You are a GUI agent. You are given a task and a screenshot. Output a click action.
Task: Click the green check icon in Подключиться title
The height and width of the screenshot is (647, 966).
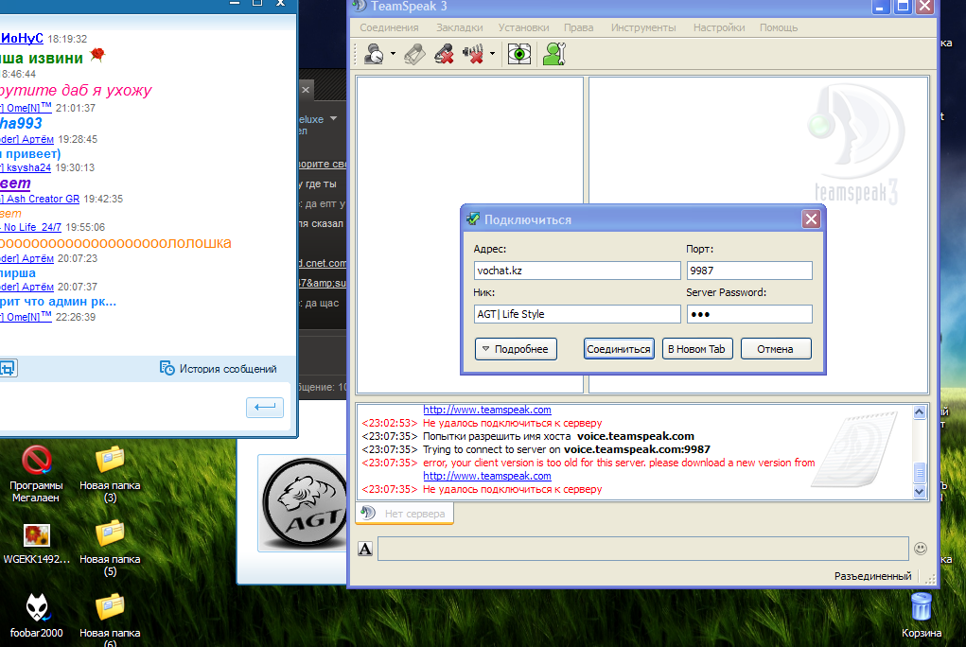pyautogui.click(x=473, y=219)
